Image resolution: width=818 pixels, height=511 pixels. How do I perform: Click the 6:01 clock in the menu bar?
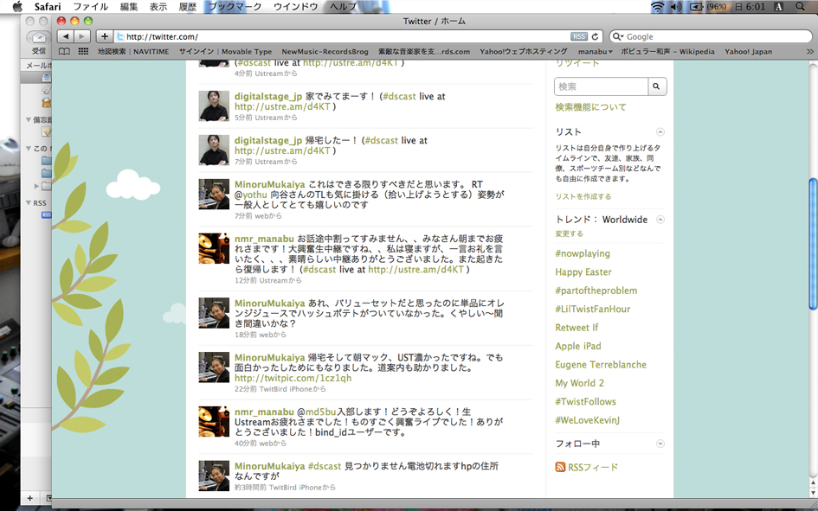point(756,7)
